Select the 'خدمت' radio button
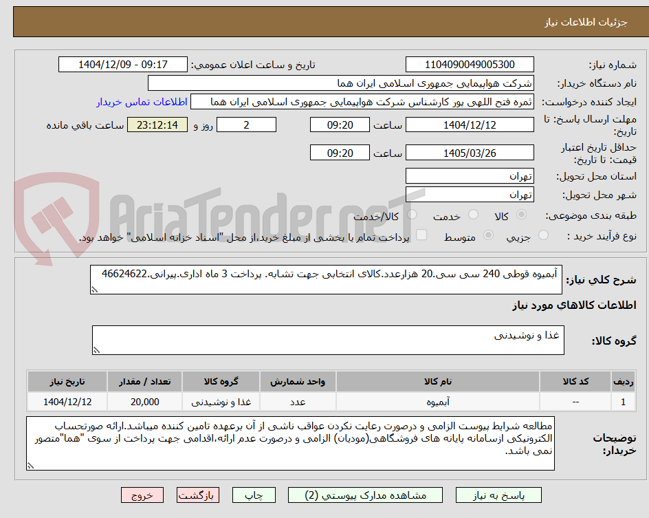This screenshot has width=649, height=518. (x=473, y=215)
